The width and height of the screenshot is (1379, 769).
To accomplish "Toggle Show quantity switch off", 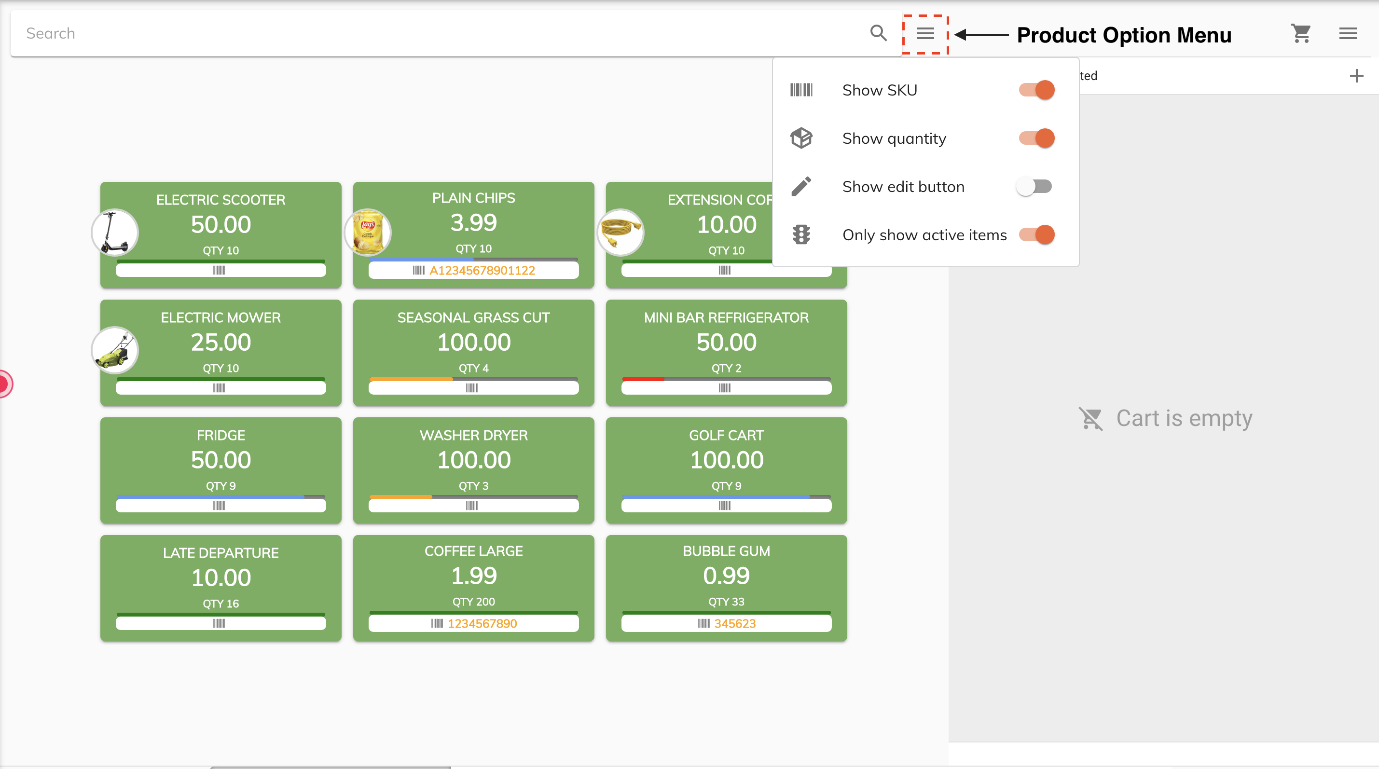I will pyautogui.click(x=1035, y=137).
